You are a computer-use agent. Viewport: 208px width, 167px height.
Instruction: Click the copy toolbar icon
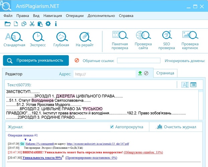click(24, 24)
